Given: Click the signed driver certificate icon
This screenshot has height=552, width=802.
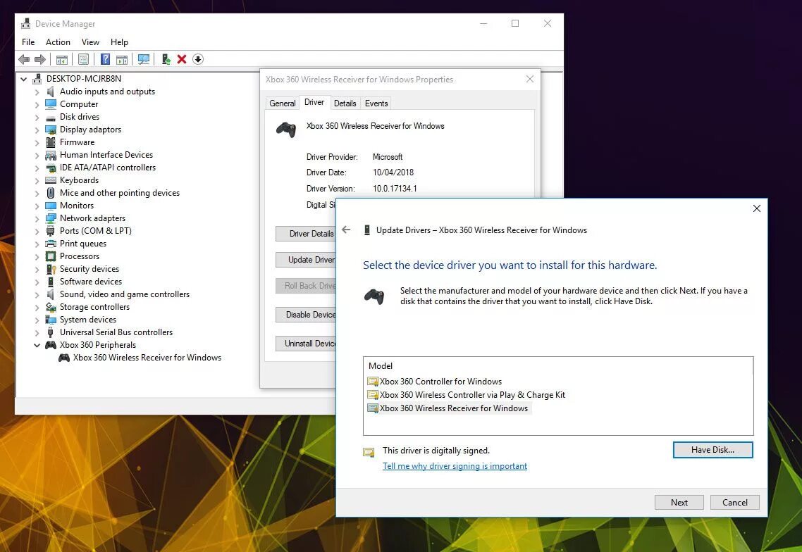Looking at the screenshot, I should (x=369, y=452).
